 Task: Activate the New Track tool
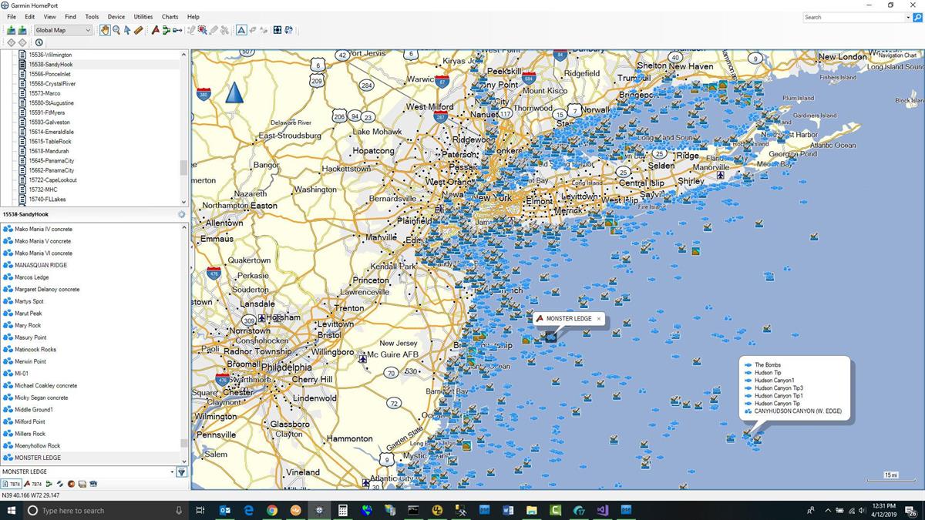(x=177, y=30)
